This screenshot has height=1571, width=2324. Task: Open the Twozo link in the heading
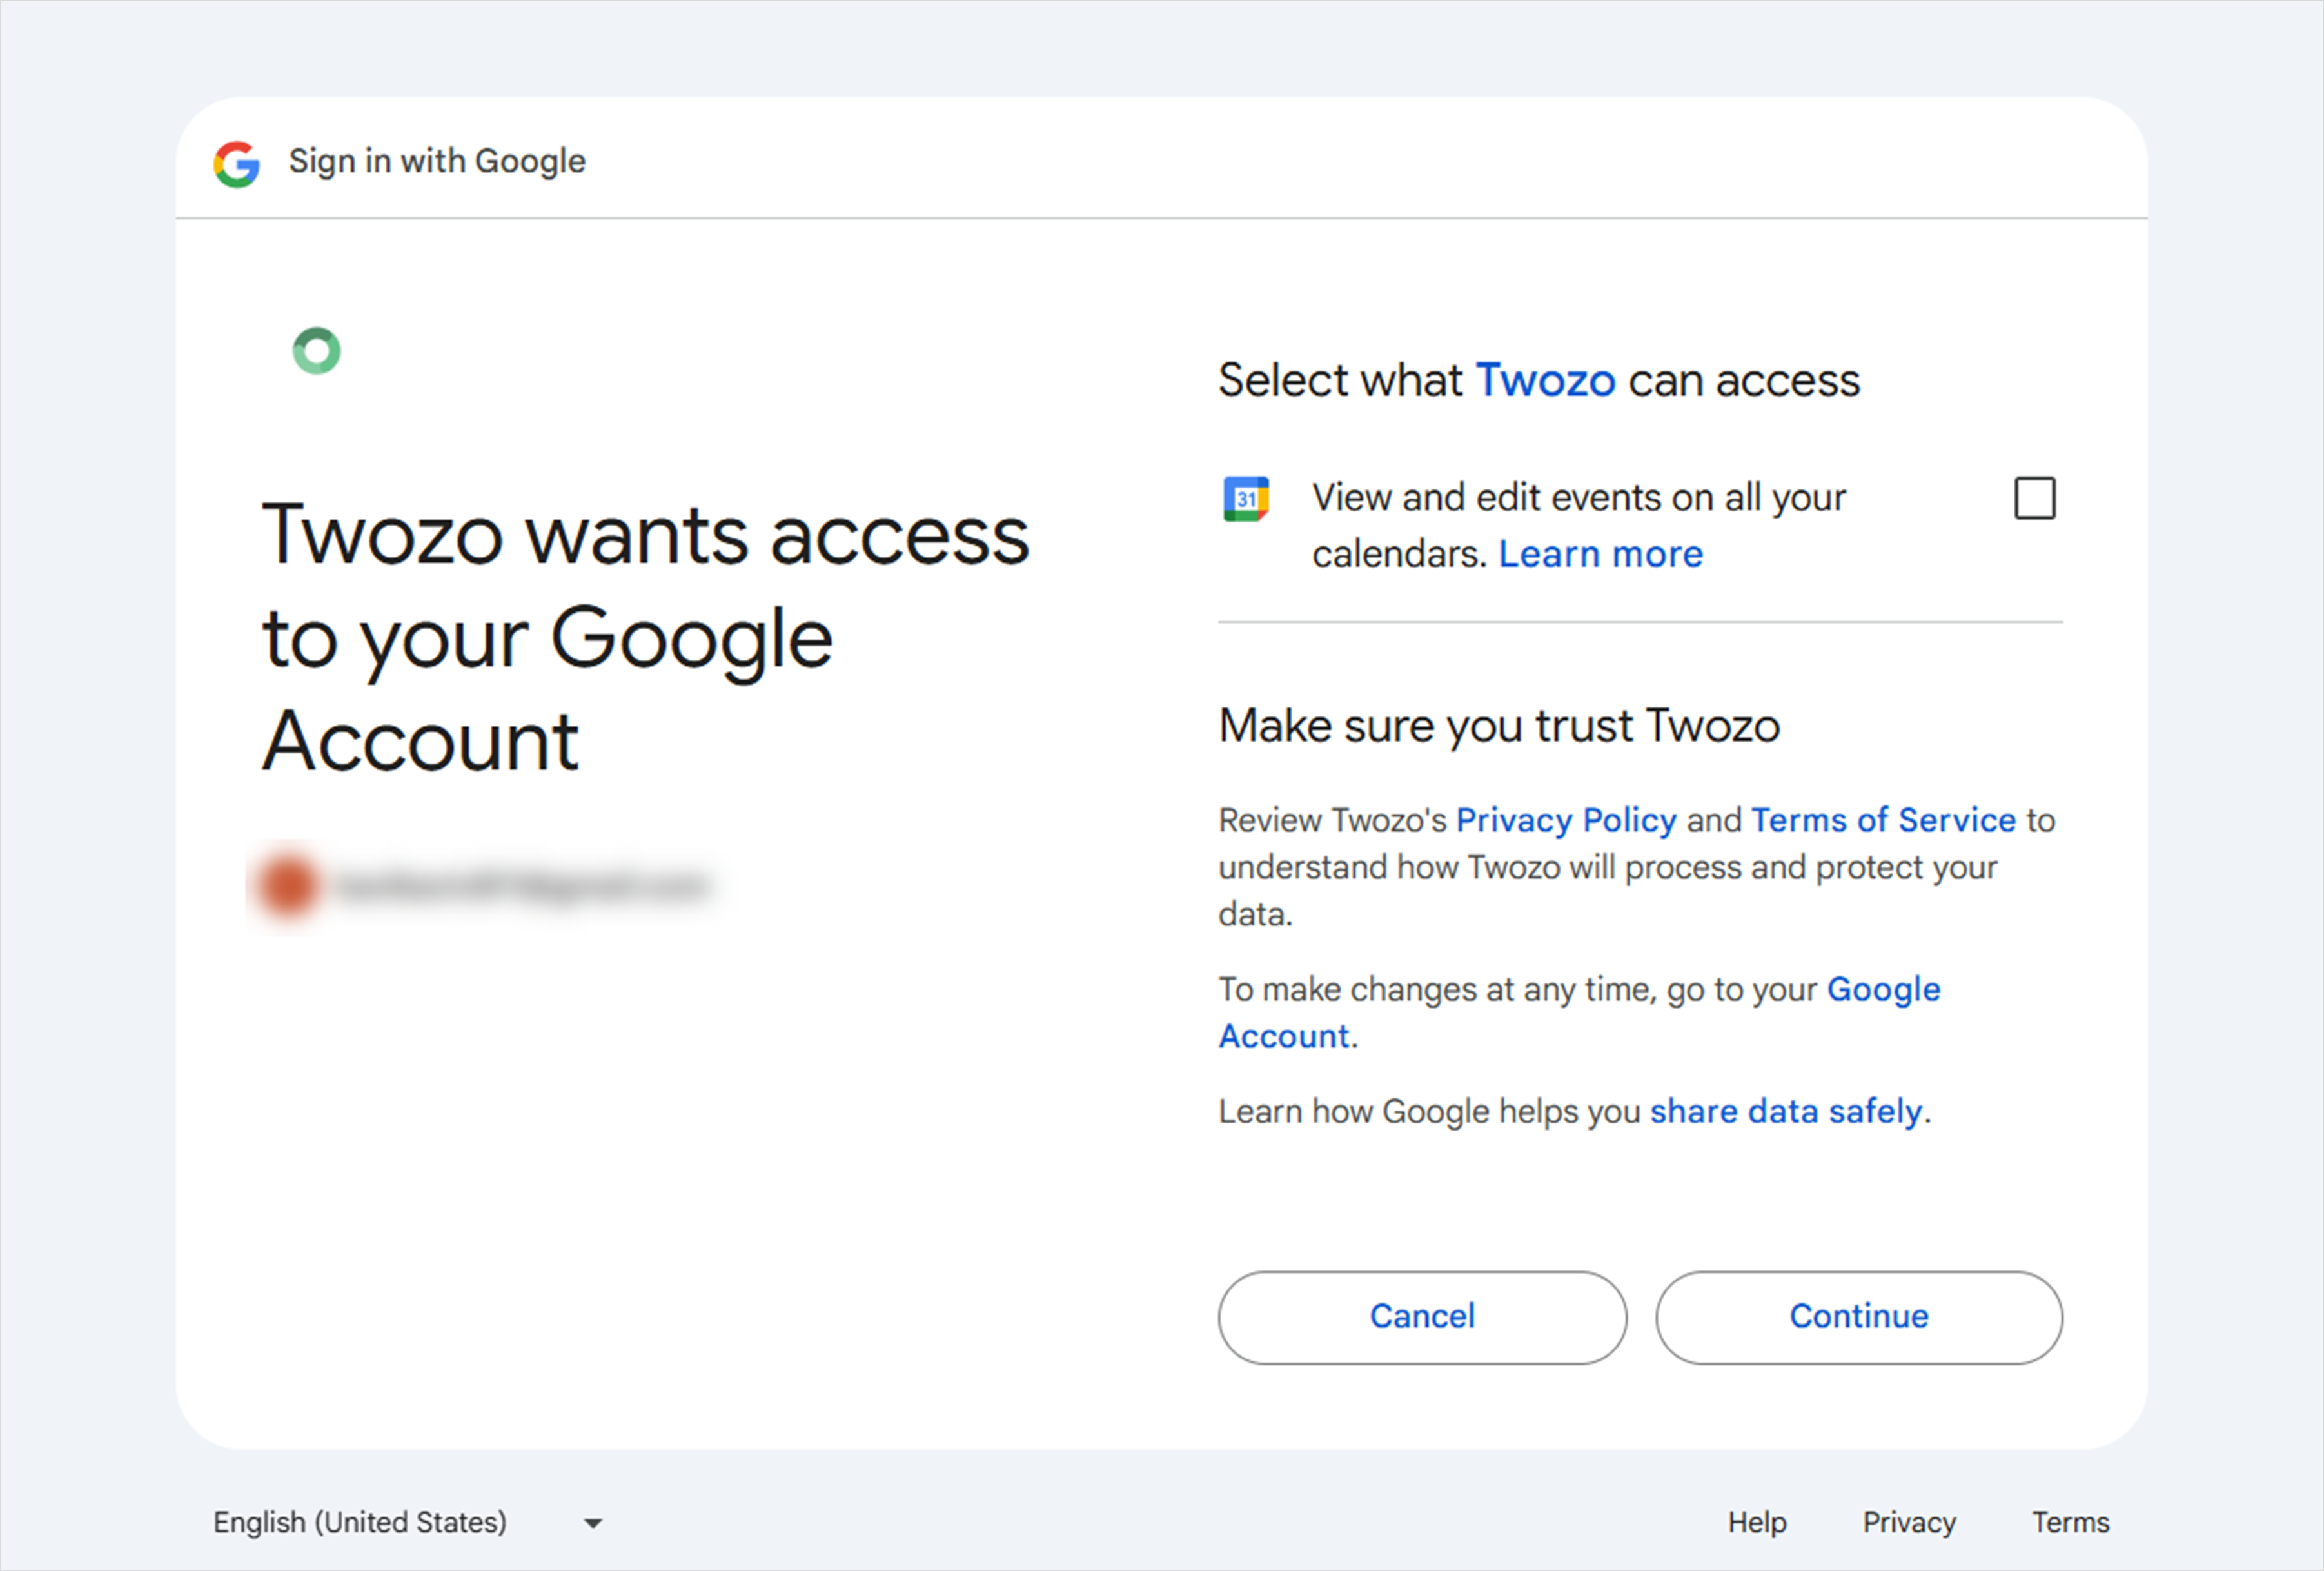pos(1545,381)
